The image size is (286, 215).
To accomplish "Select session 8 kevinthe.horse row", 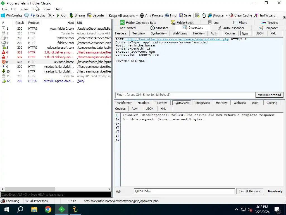I will pos(56,62).
